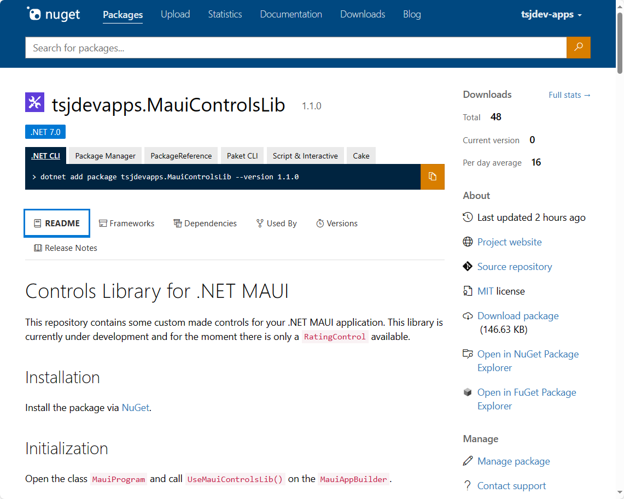Screen dimensions: 624x499
Task: Click the MauiControlsLib package icon
Action: pyautogui.click(x=34, y=103)
